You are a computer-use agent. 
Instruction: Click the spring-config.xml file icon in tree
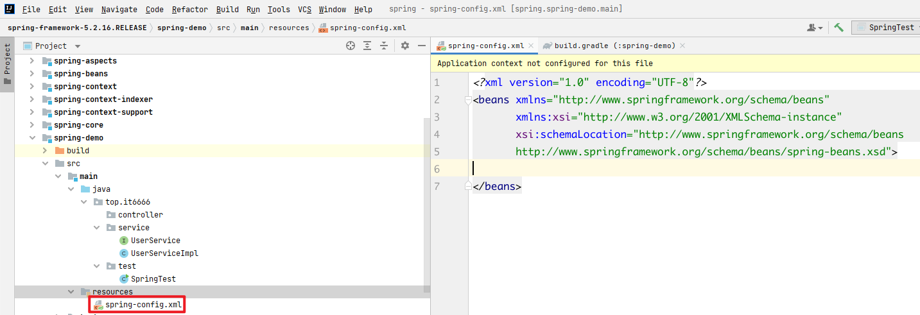tap(98, 305)
